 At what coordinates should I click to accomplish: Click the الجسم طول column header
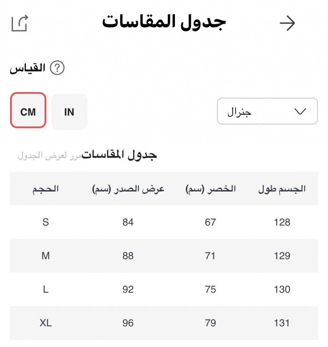(x=282, y=189)
